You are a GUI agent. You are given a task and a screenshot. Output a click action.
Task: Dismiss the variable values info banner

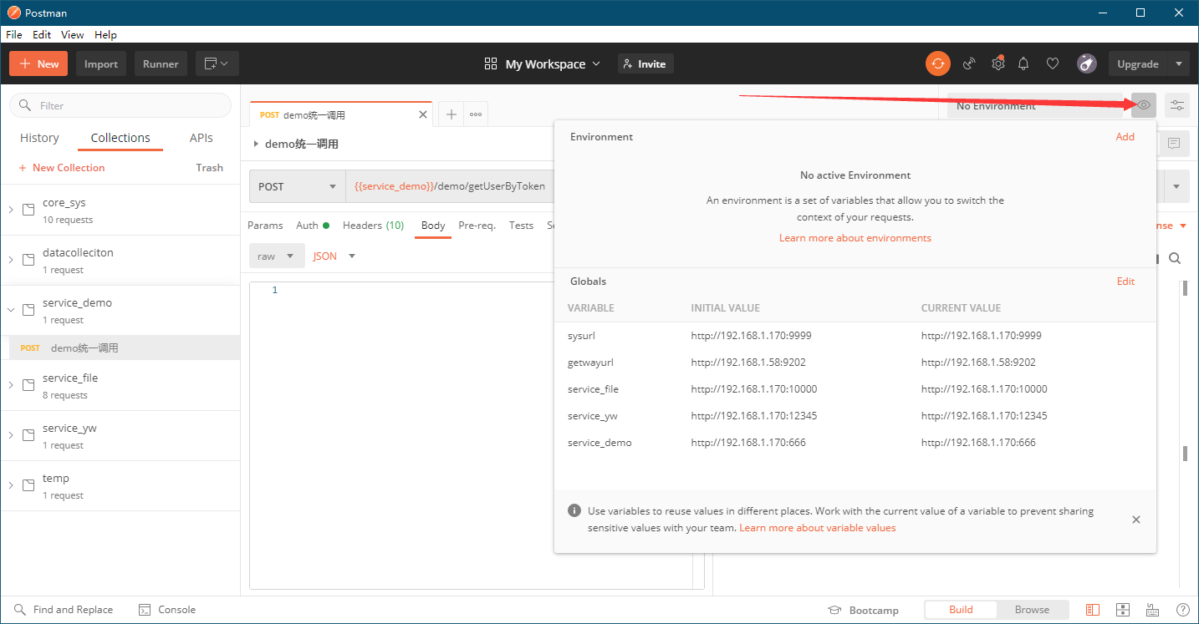pos(1136,520)
